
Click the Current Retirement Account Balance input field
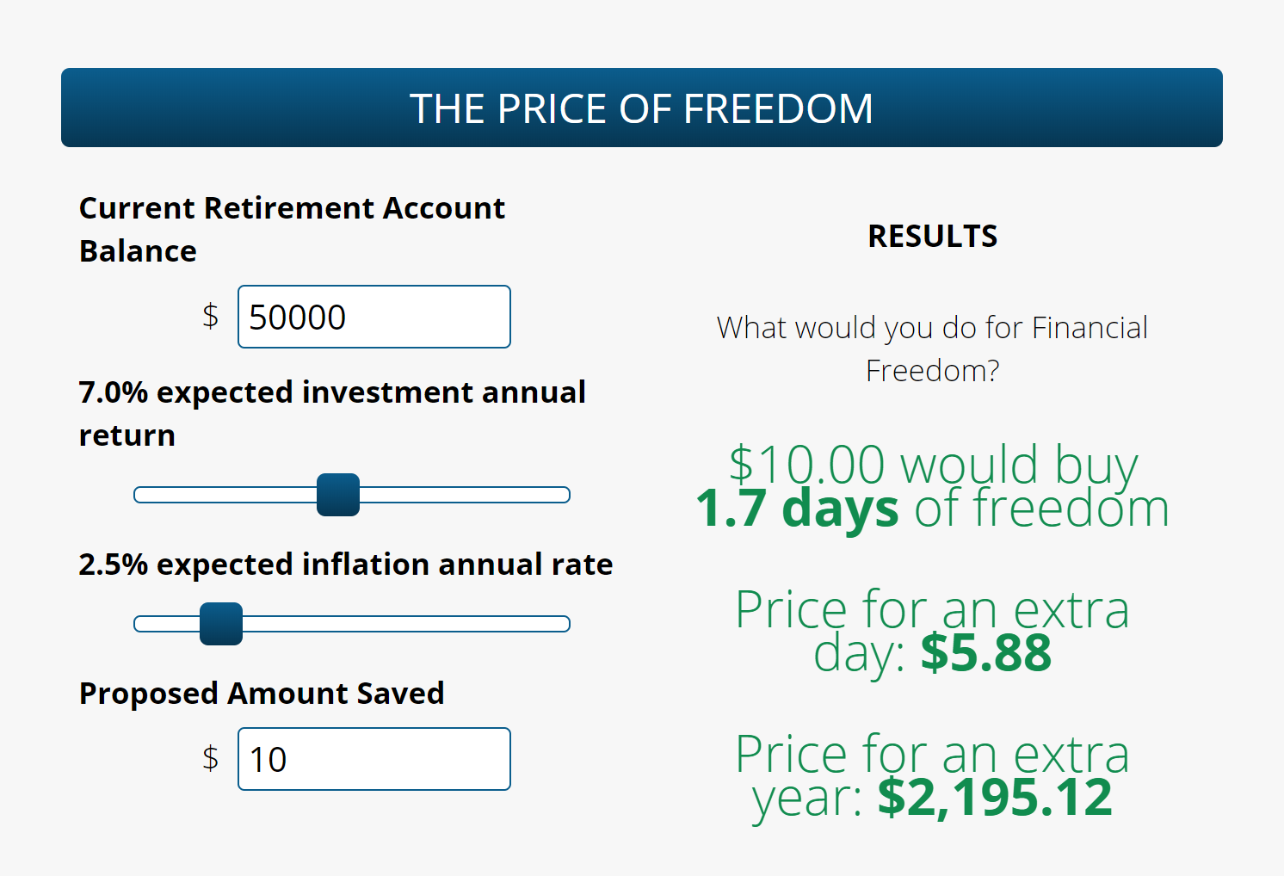373,317
